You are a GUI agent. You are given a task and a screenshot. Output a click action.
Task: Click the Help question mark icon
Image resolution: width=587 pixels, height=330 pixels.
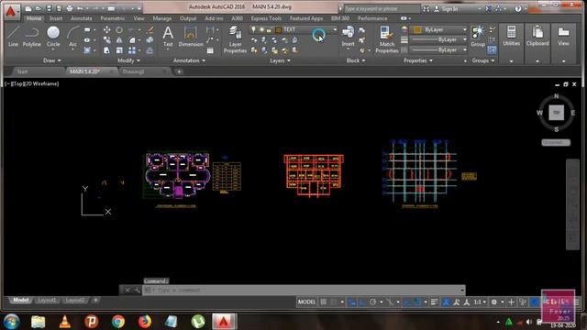pyautogui.click(x=518, y=8)
